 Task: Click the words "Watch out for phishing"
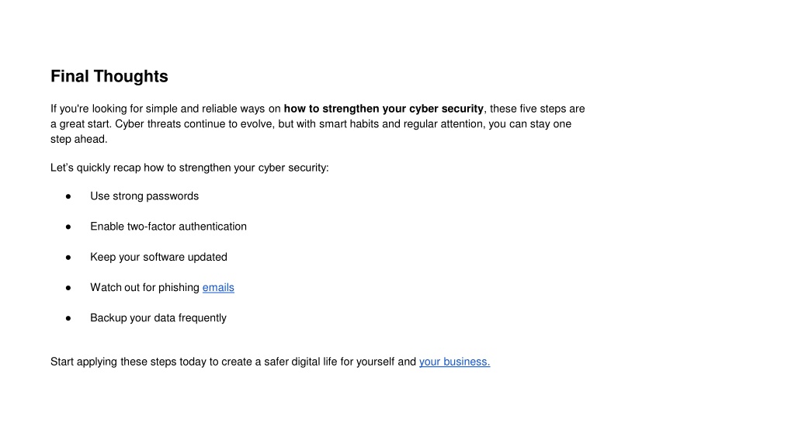pos(144,287)
